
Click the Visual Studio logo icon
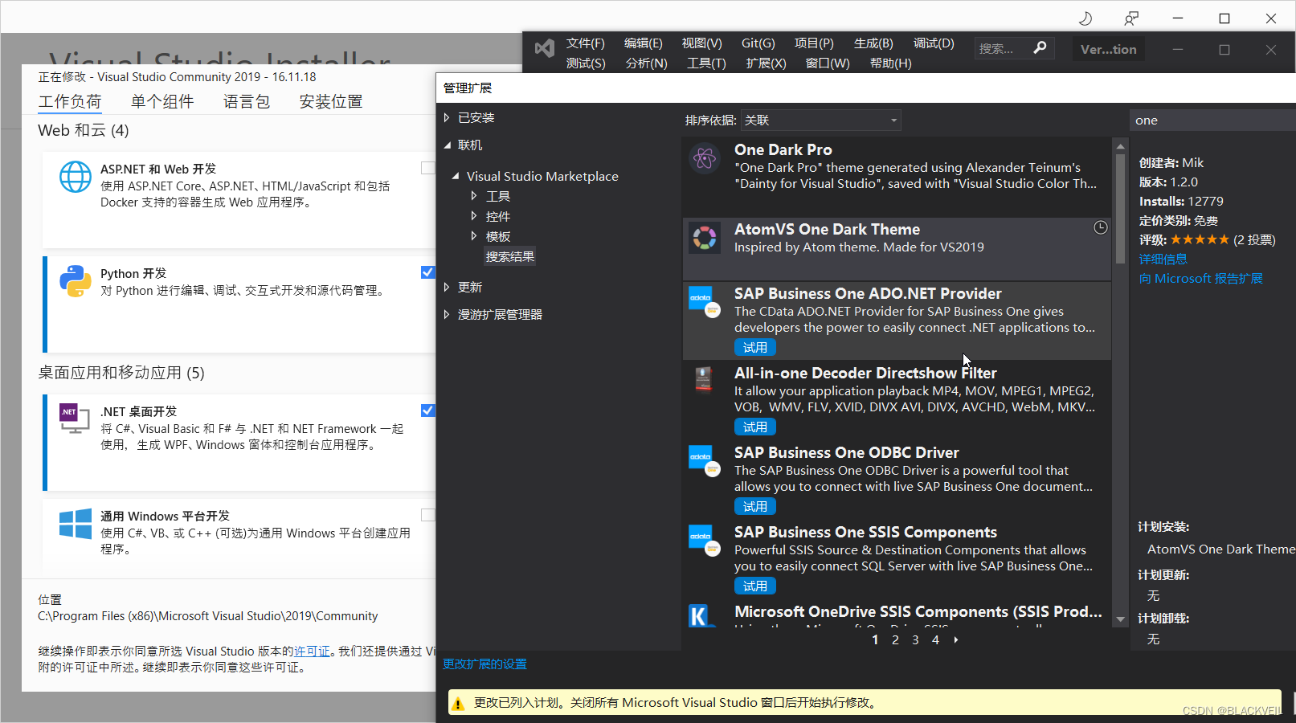(x=545, y=48)
